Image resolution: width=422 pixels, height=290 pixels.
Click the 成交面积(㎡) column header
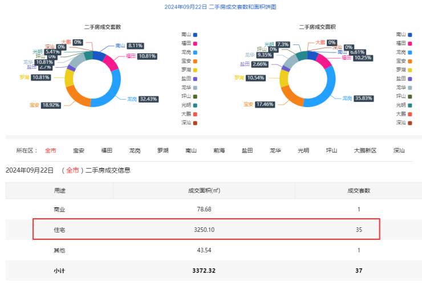(x=204, y=190)
